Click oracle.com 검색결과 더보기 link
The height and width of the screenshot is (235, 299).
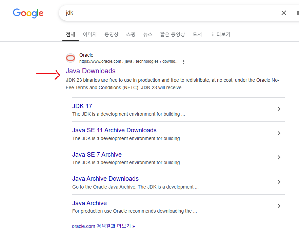coord(103,226)
